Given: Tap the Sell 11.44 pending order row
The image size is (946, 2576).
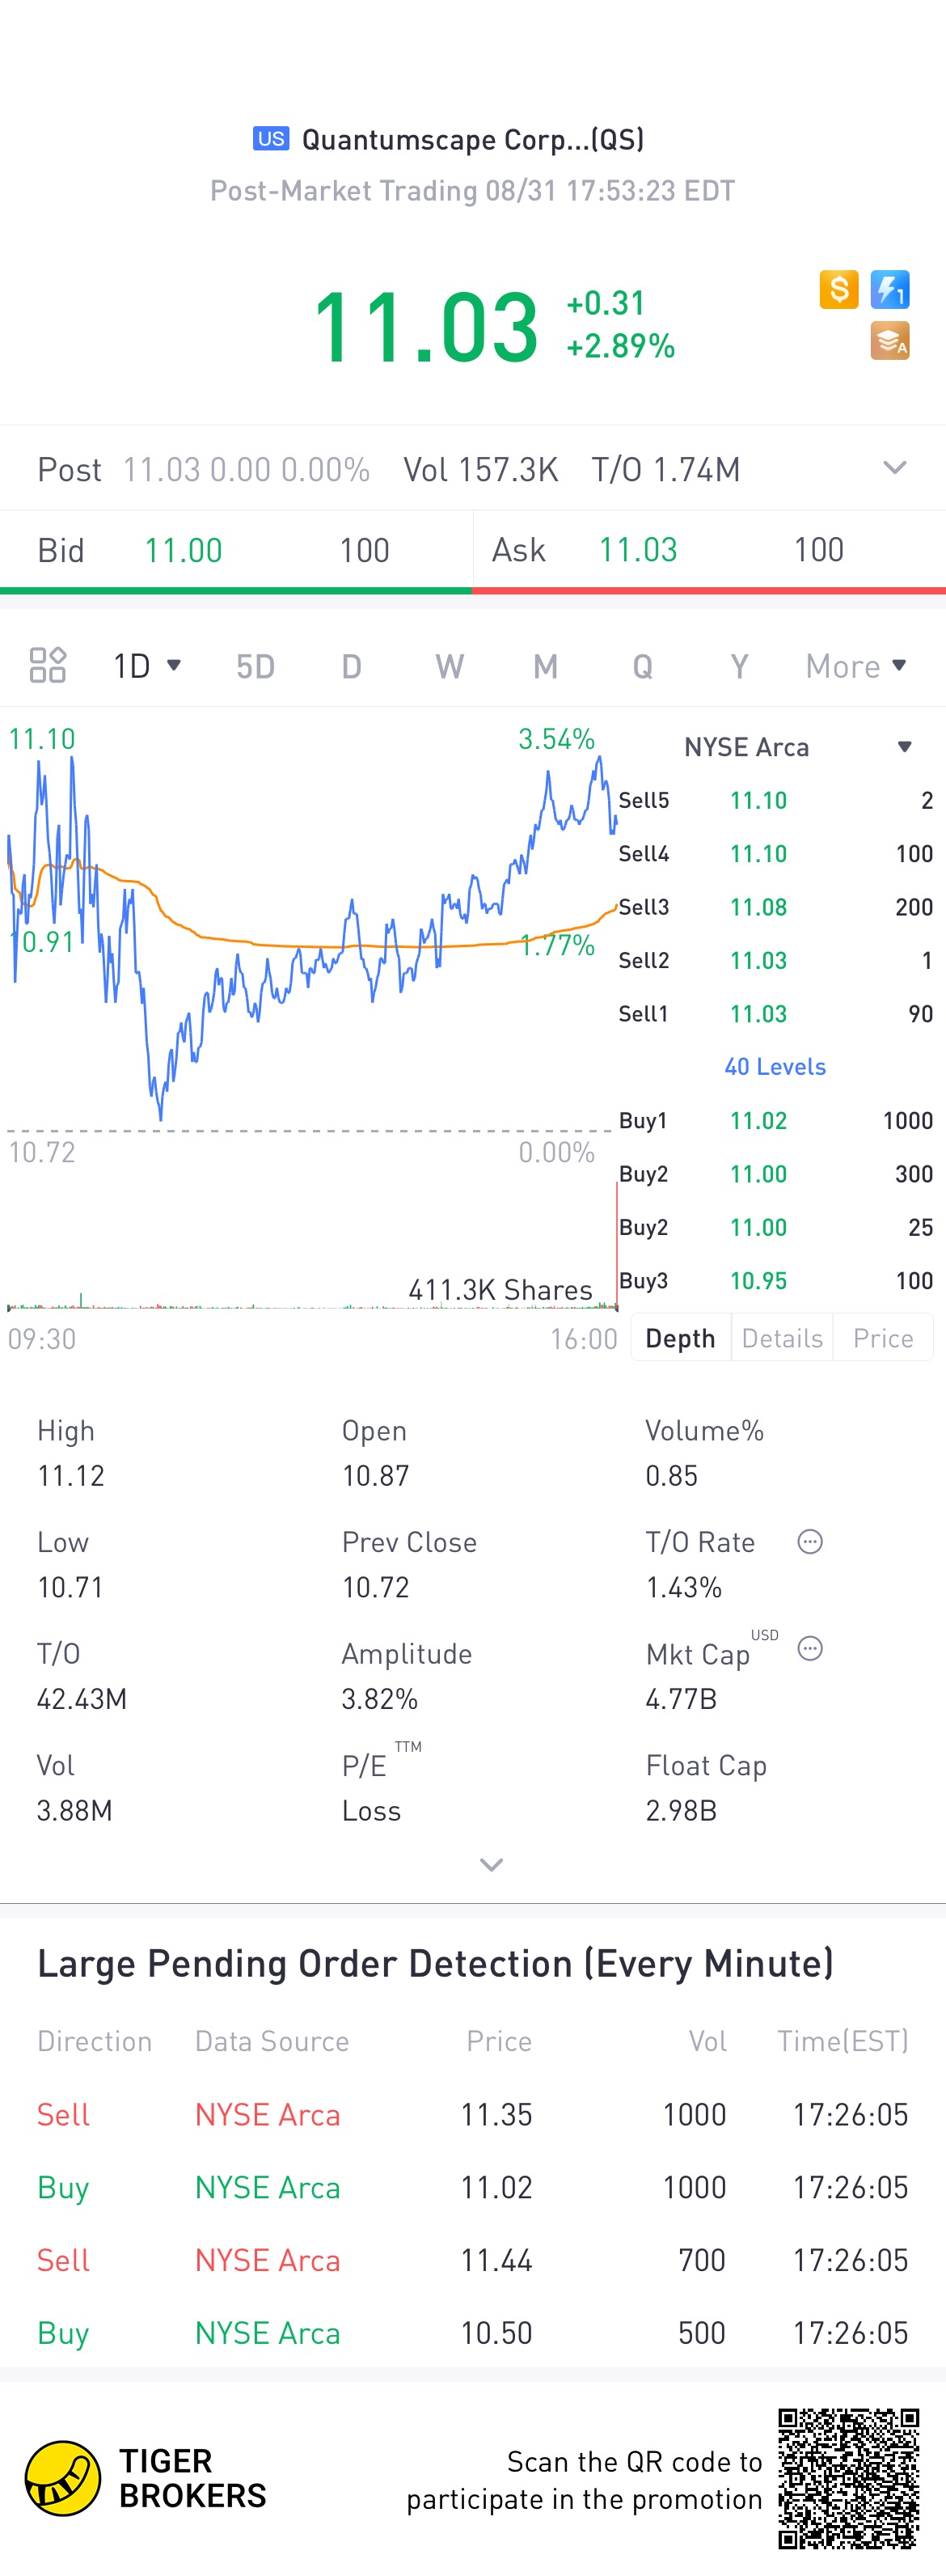Looking at the screenshot, I should pyautogui.click(x=472, y=2260).
